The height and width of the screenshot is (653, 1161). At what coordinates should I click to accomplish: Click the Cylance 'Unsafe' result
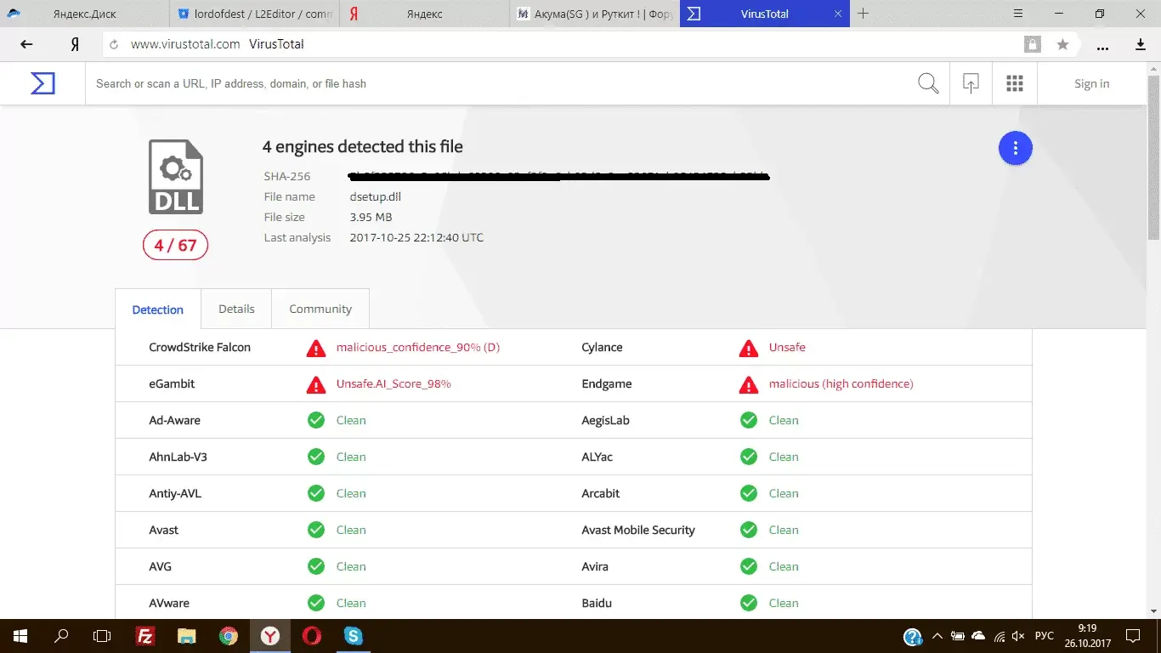point(787,348)
